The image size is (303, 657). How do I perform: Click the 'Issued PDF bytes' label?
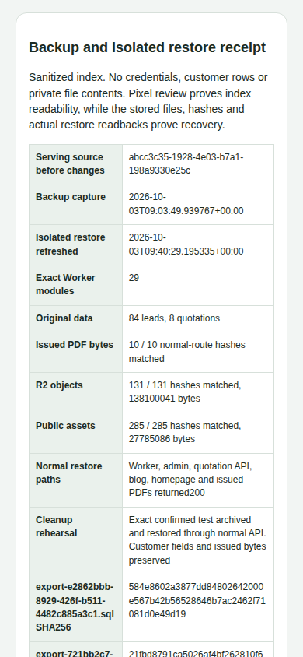coord(75,345)
